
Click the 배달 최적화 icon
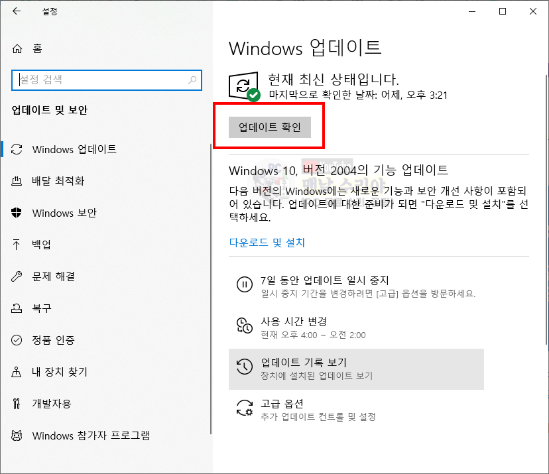click(x=17, y=181)
